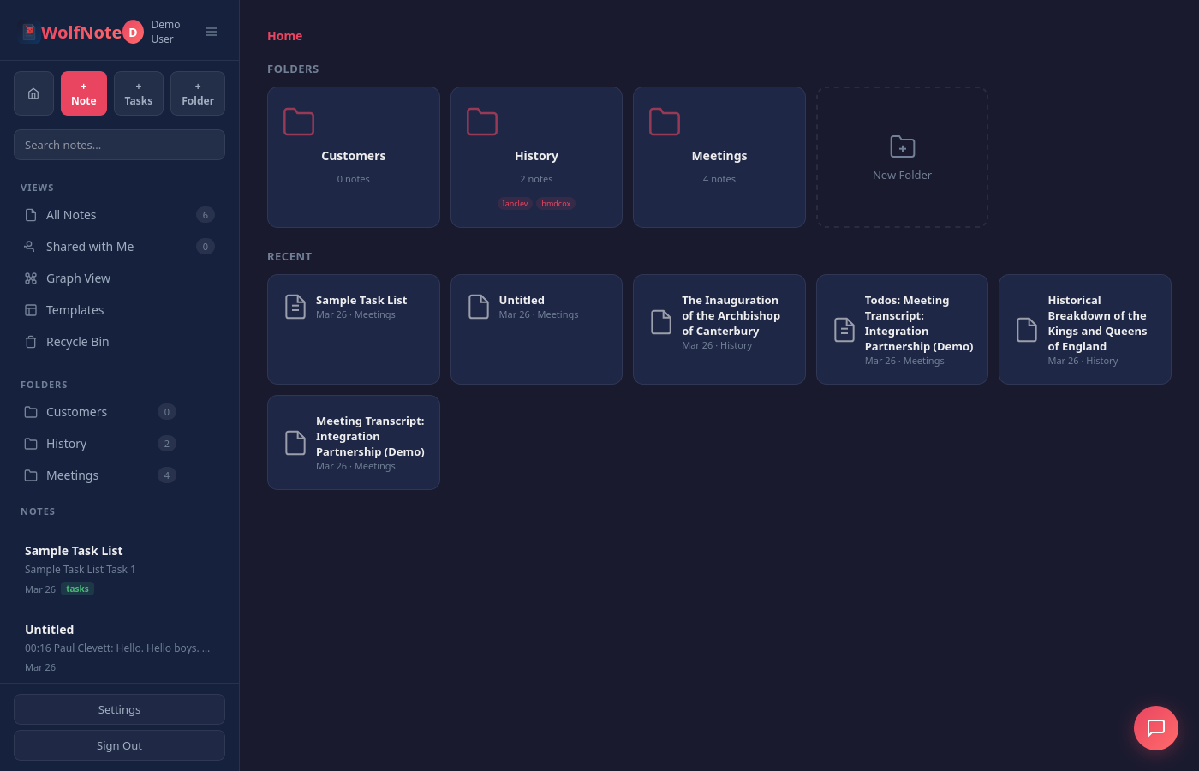Click sidebar Customers folder icon
Image resolution: width=1199 pixels, height=771 pixels.
[x=31, y=412]
